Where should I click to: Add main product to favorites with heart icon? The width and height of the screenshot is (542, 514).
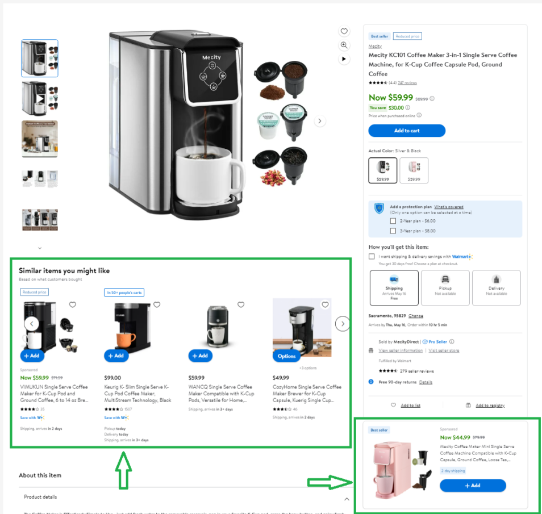coord(344,31)
